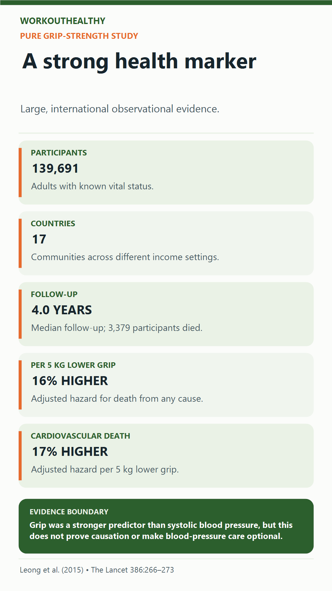Open the Leong et al. Lancet citation
Image resolution: width=332 pixels, height=591 pixels.
97,570
